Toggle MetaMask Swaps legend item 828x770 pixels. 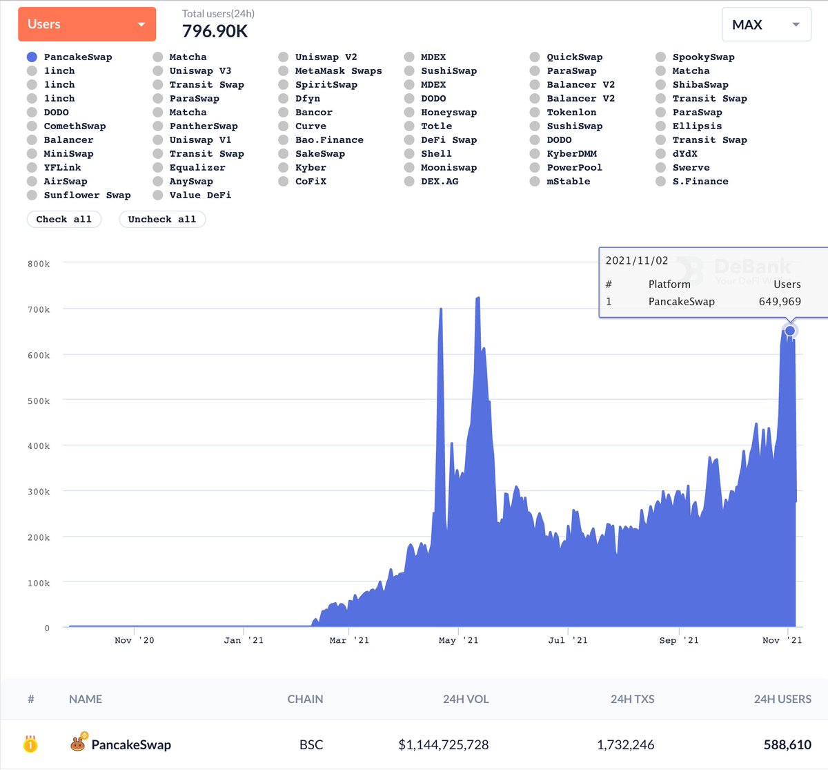click(x=330, y=71)
